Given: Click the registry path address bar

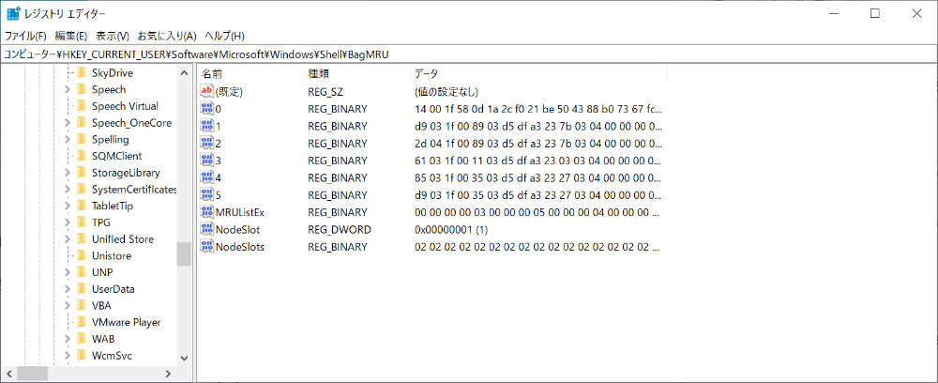Looking at the screenshot, I should pos(469,54).
